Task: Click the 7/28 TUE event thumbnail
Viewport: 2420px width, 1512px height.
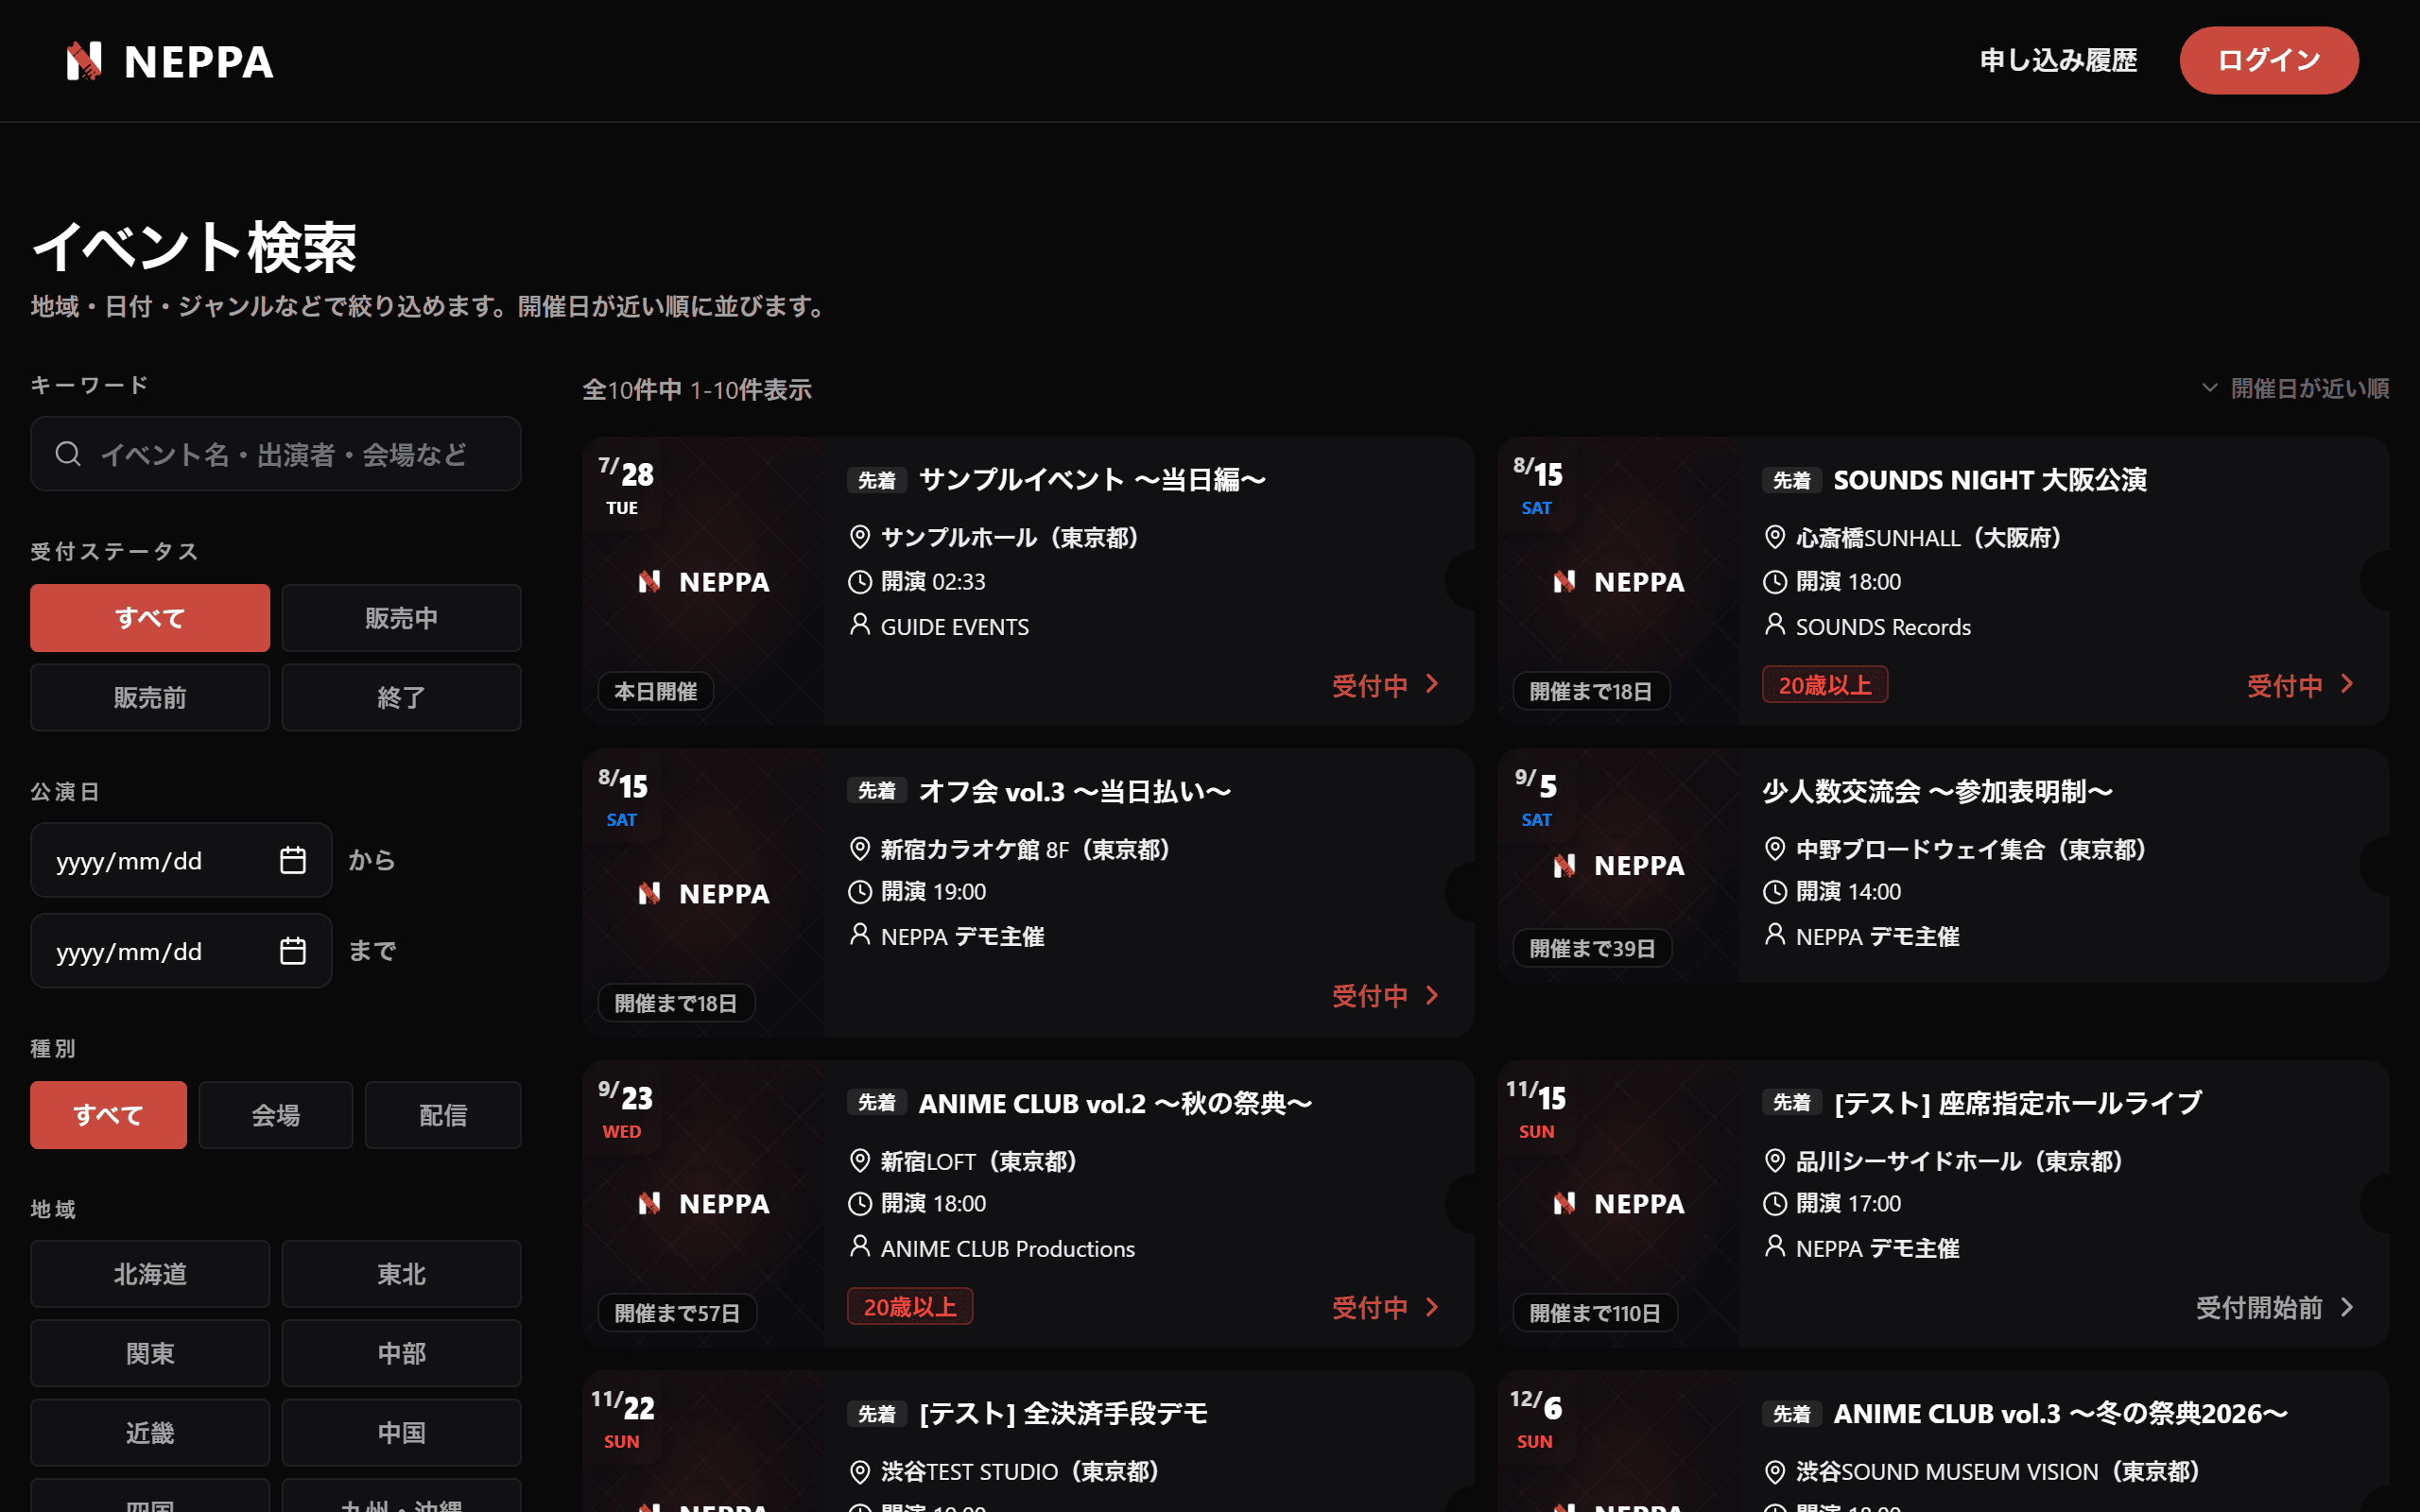Action: pyautogui.click(x=704, y=581)
